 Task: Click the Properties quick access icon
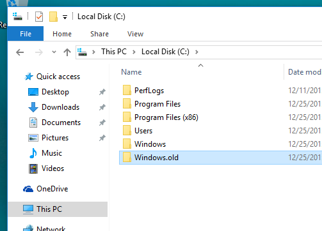[x=39, y=17]
